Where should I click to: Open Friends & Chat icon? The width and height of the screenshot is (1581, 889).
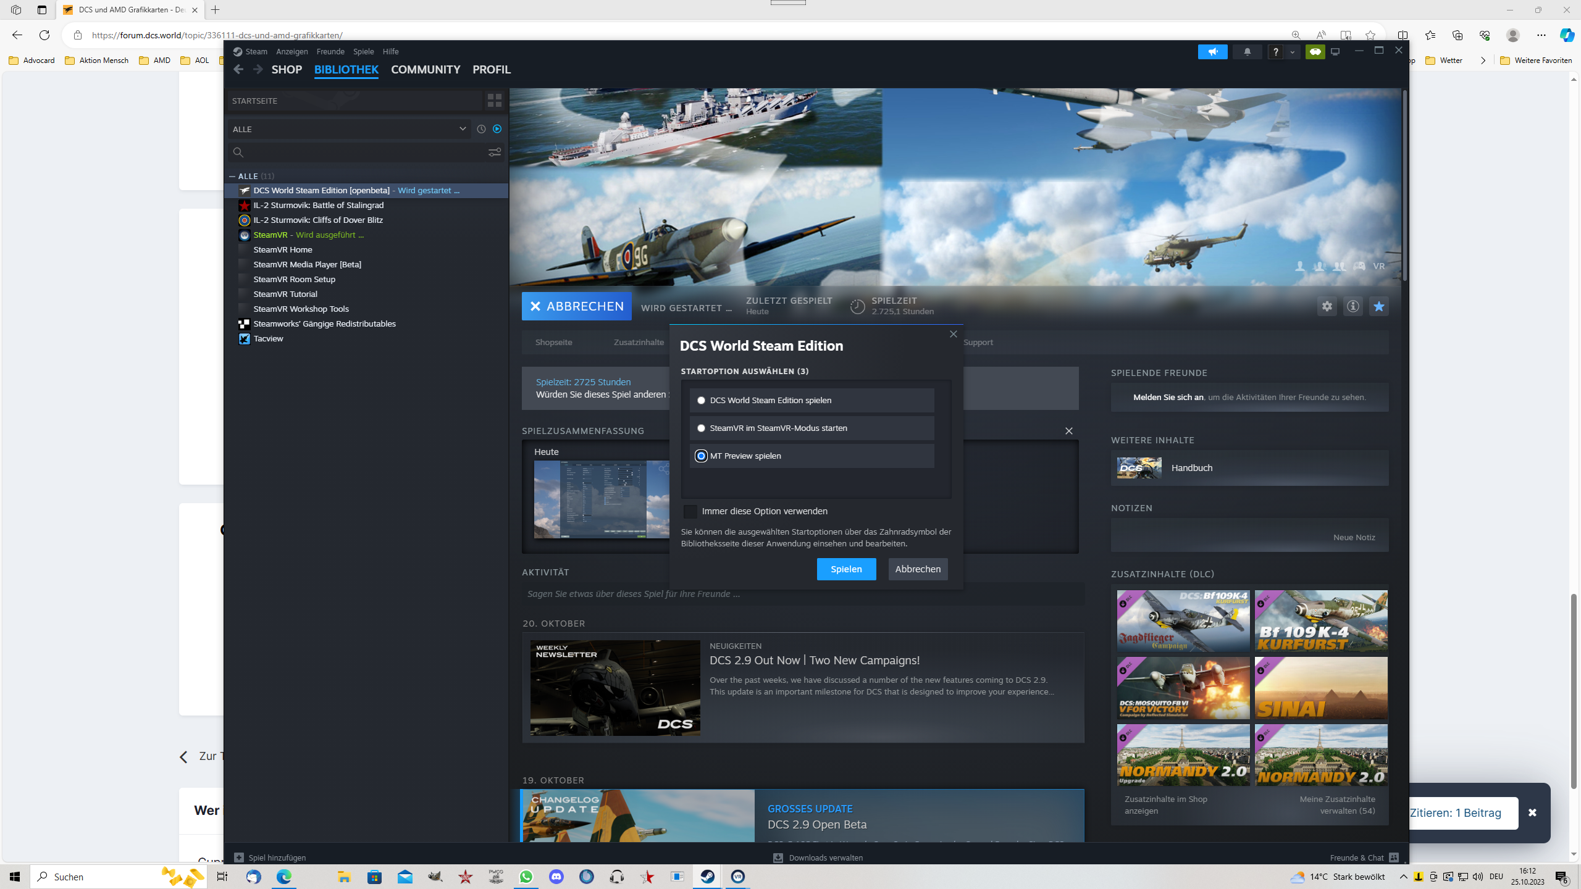[1393, 858]
